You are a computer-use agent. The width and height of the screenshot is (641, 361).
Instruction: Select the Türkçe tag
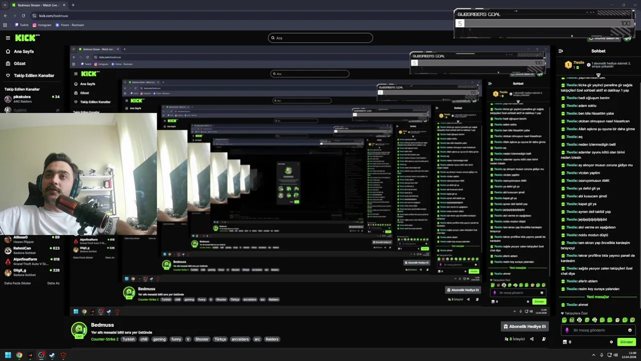coord(220,339)
